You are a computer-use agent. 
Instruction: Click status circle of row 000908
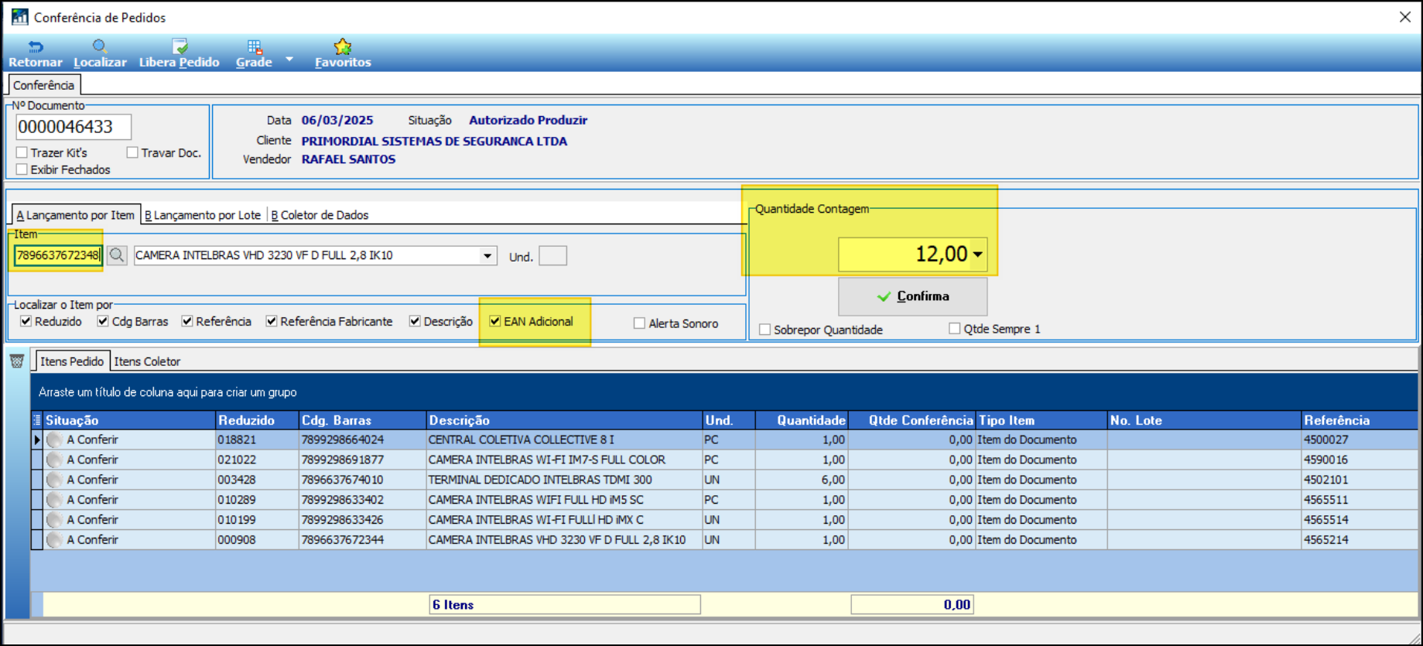[x=54, y=541]
